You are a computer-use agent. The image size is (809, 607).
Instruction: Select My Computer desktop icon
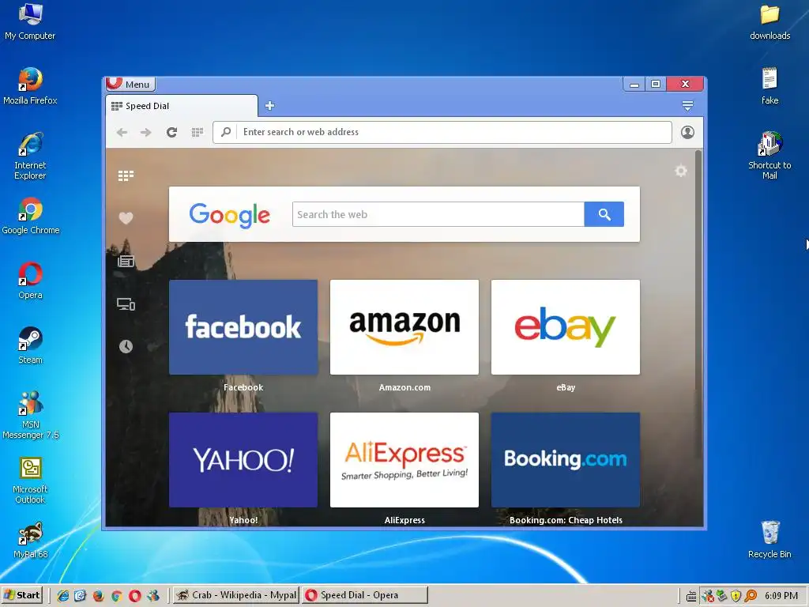tap(30, 21)
